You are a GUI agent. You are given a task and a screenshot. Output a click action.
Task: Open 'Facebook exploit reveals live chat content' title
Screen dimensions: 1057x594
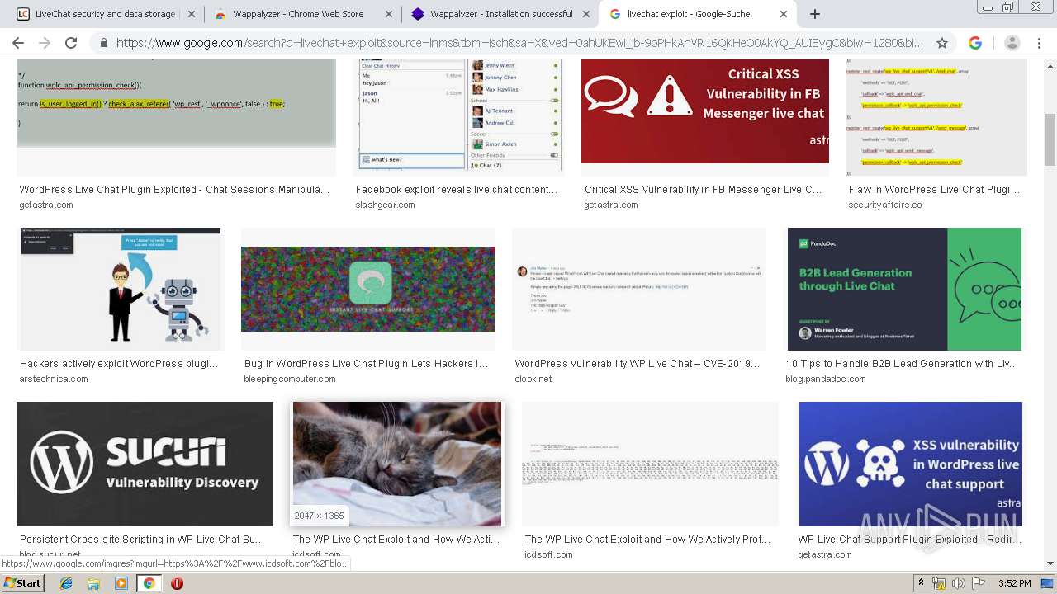point(457,190)
